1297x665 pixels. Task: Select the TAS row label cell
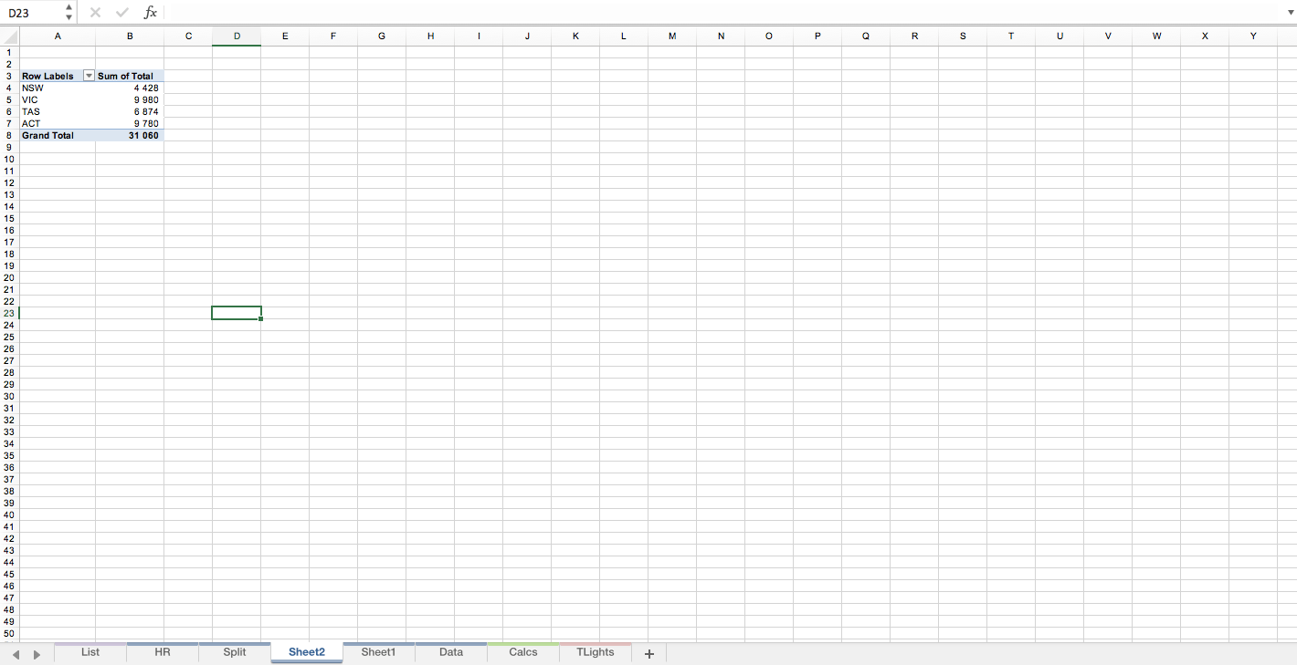click(58, 111)
